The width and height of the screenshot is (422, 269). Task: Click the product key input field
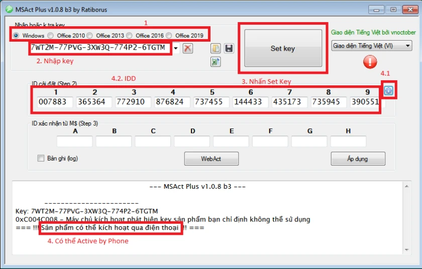(x=100, y=48)
